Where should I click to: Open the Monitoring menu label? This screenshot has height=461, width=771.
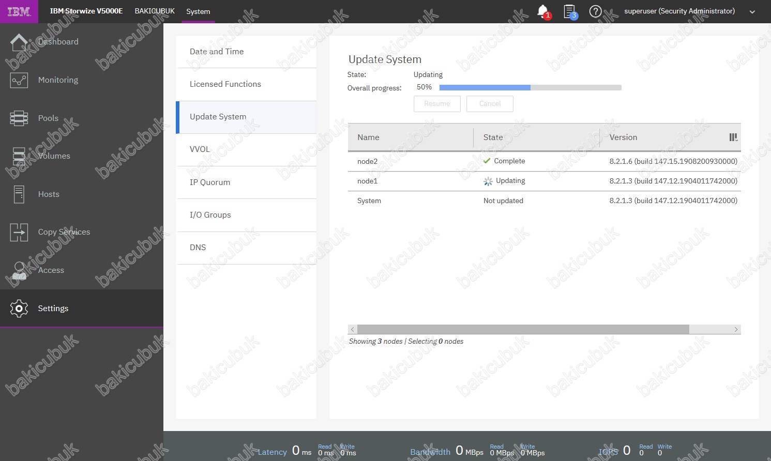coord(58,80)
